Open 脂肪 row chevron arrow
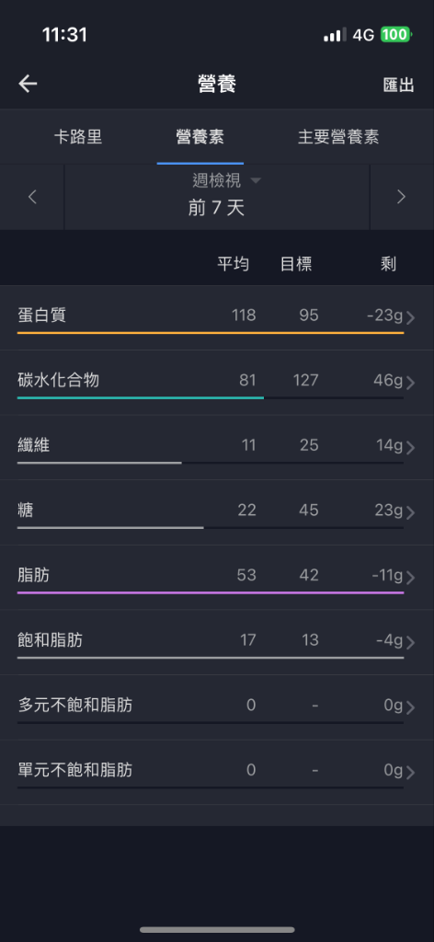The width and height of the screenshot is (434, 942). click(411, 578)
